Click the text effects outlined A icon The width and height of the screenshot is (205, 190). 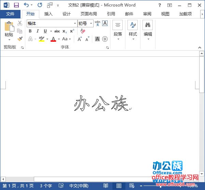(x=30, y=39)
